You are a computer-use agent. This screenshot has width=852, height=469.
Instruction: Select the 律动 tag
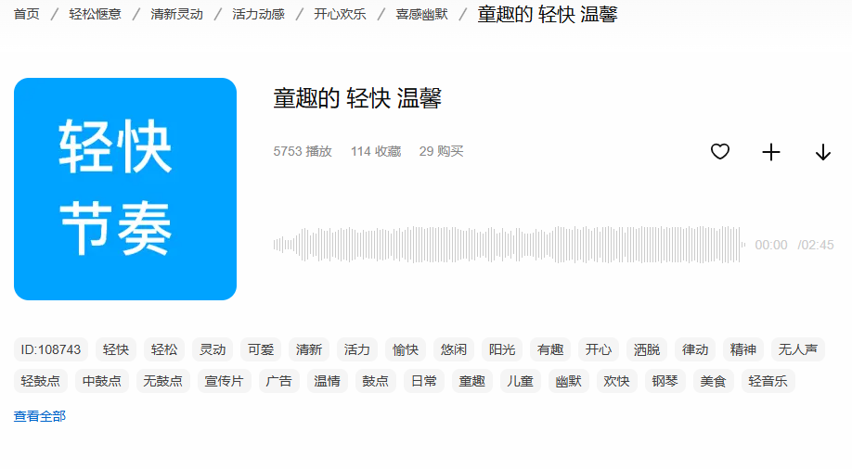tap(695, 349)
